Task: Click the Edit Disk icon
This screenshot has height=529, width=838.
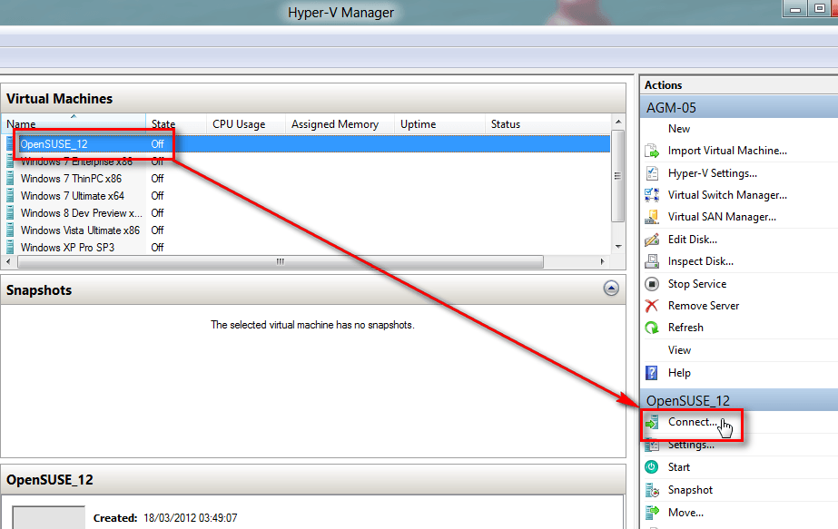Action: 651,240
